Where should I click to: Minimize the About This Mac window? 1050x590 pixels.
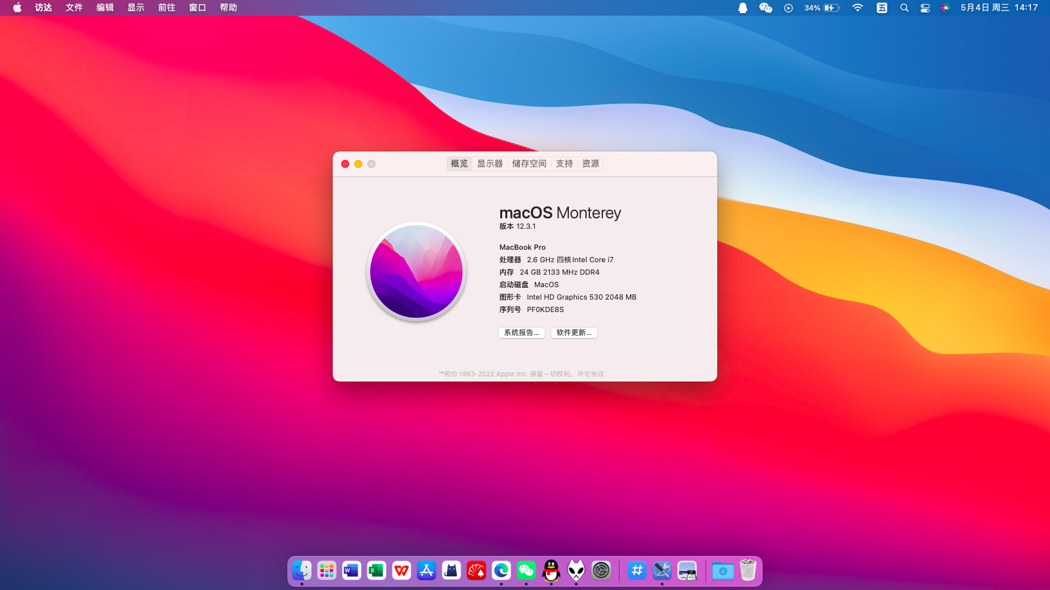(x=358, y=164)
